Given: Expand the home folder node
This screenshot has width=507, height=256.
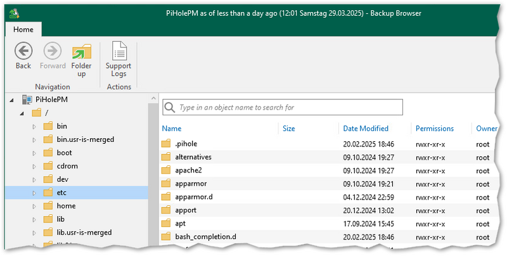Looking at the screenshot, I should point(34,206).
